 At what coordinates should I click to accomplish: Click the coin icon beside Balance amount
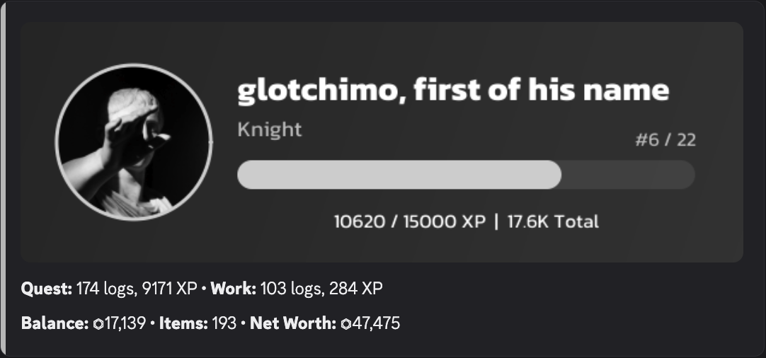coord(98,324)
